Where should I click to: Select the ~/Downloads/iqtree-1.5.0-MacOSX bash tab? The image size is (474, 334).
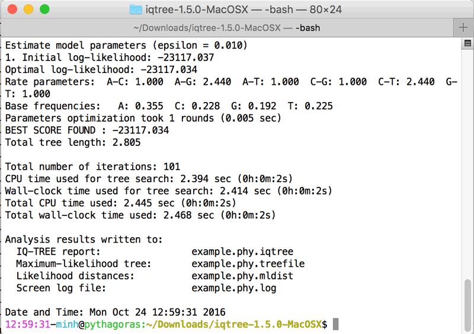tap(227, 28)
